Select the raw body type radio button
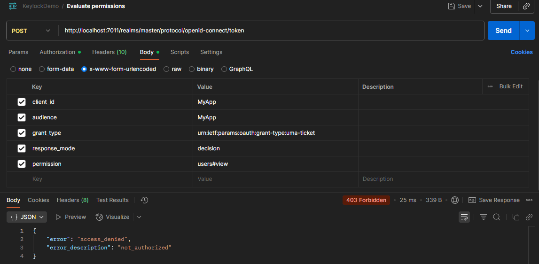The image size is (539, 264). click(x=166, y=69)
